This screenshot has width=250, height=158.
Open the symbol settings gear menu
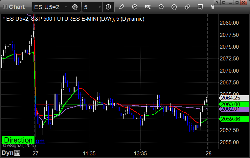pyautogui.click(x=75, y=7)
